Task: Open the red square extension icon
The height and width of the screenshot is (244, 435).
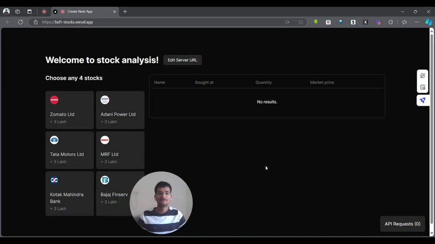Action: [328, 22]
